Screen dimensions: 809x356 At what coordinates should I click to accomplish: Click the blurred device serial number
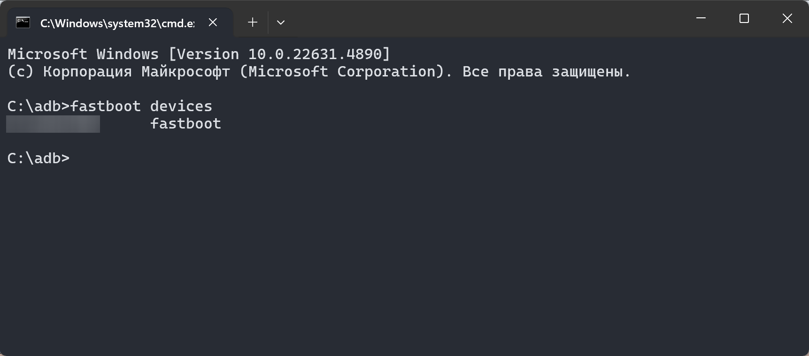(x=53, y=124)
